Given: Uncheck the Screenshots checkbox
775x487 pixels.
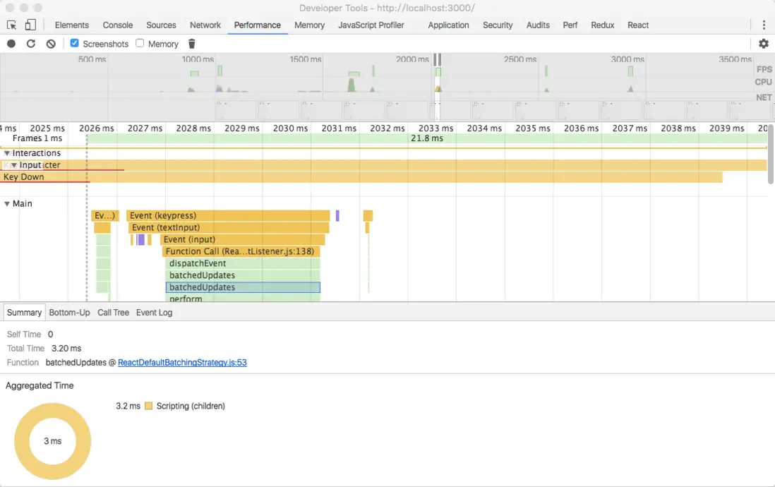Looking at the screenshot, I should coord(75,44).
